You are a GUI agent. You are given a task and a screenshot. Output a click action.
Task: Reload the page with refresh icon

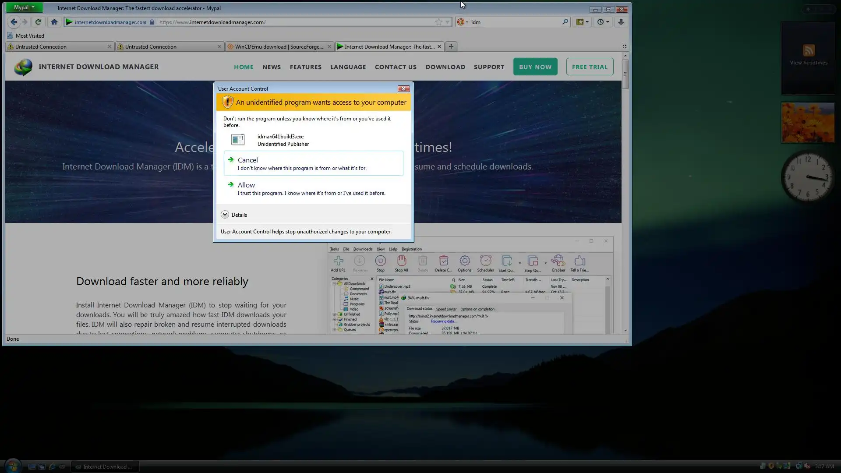click(x=39, y=22)
